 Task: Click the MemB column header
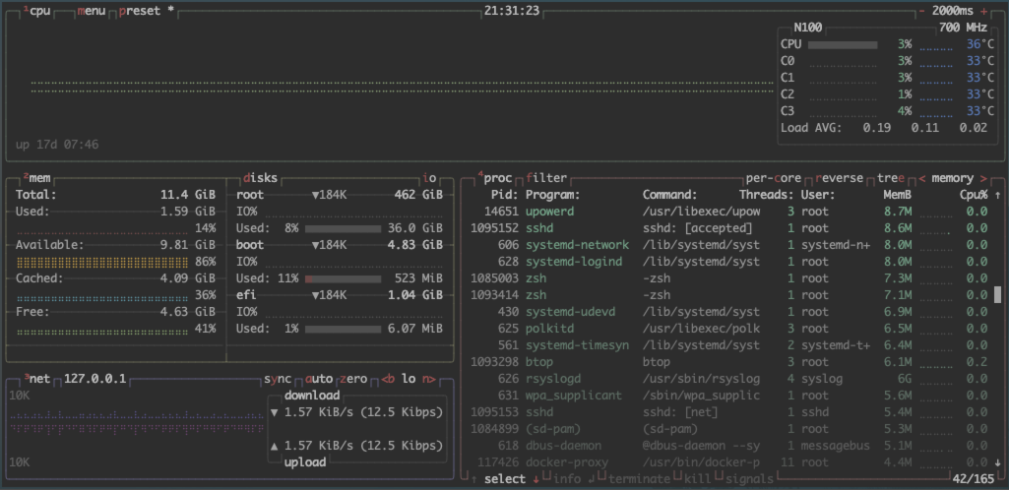(x=897, y=195)
